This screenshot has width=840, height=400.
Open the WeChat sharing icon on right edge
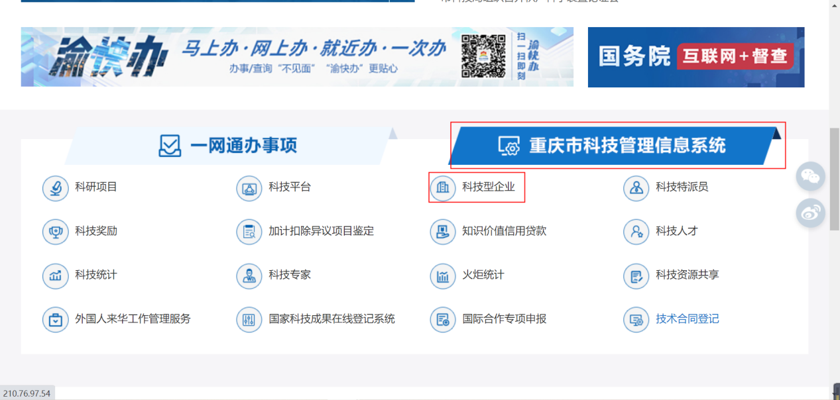click(810, 176)
